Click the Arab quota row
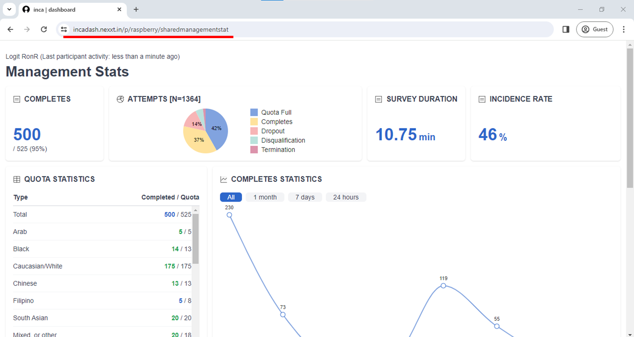Image resolution: width=634 pixels, height=337 pixels. (102, 232)
